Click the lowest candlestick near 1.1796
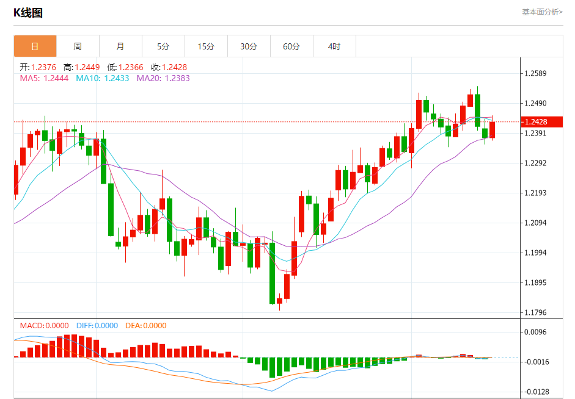This screenshot has height=399, width=575. (279, 301)
